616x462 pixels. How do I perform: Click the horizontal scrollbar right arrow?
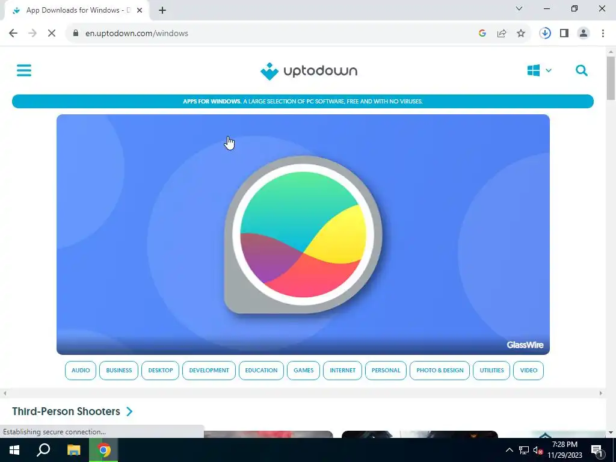601,393
